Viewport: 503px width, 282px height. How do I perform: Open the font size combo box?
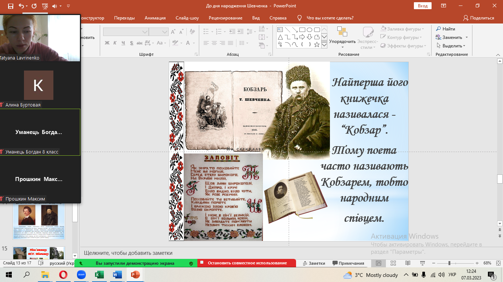[x=159, y=32]
